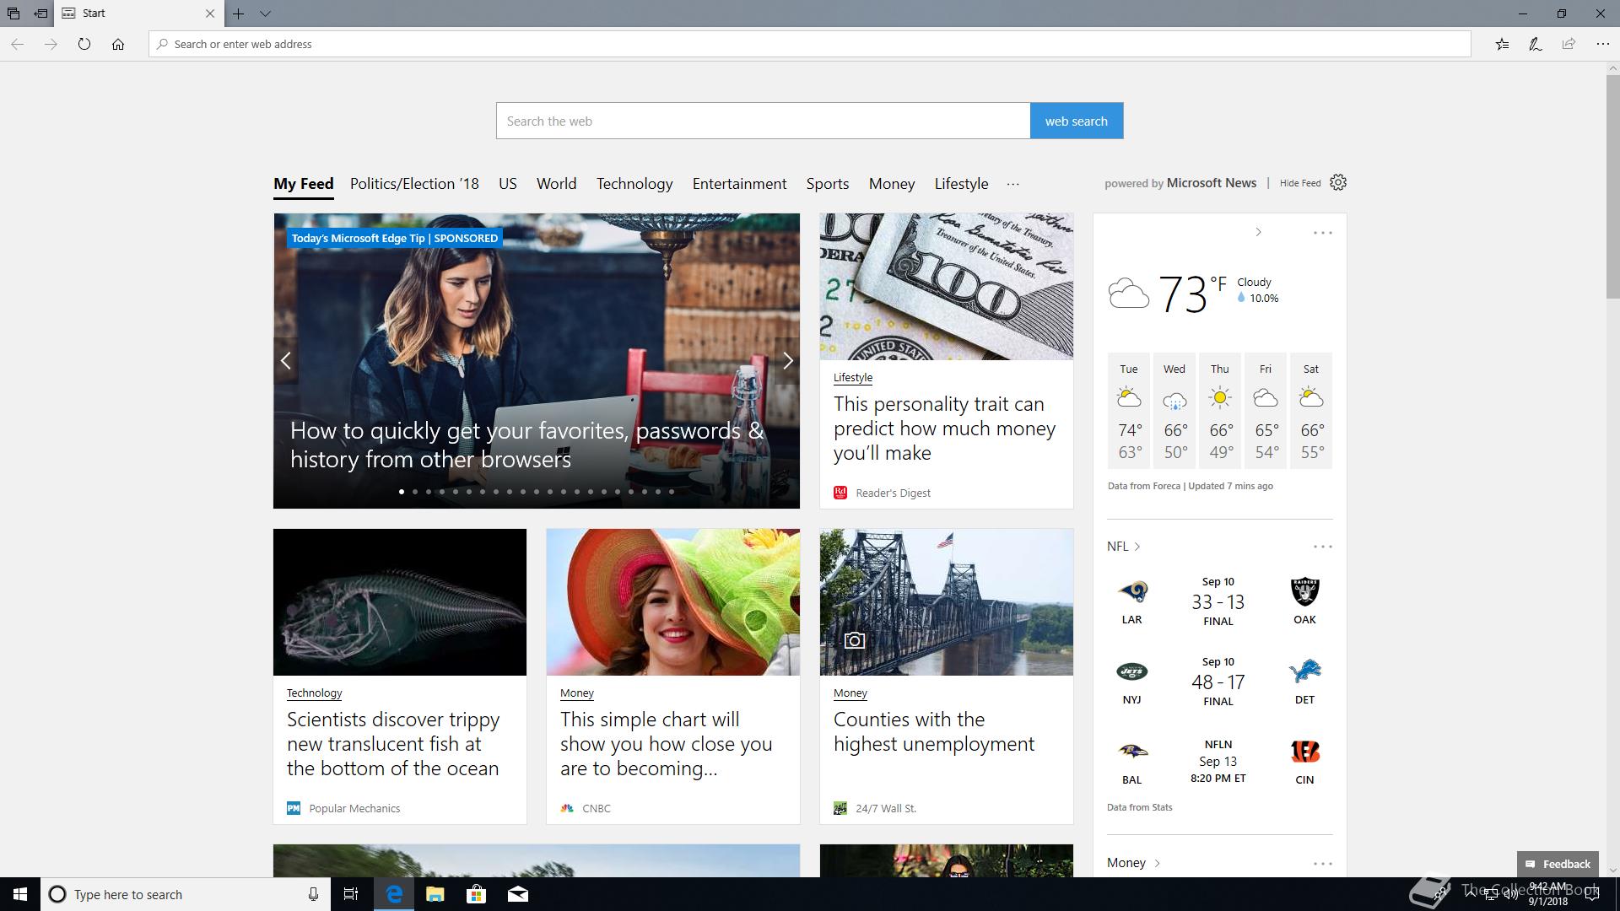Click the Search the web field
Screen dimensions: 1620x911
click(x=763, y=121)
